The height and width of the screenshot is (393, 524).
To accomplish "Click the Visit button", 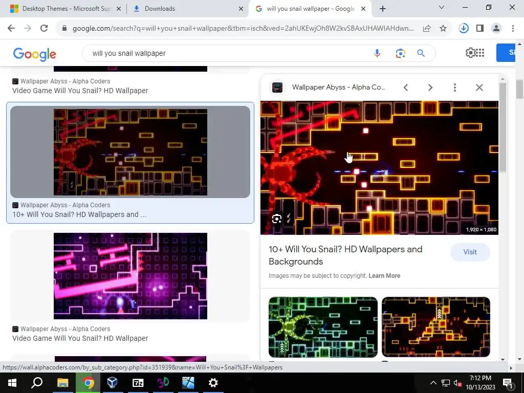I will click(x=470, y=252).
